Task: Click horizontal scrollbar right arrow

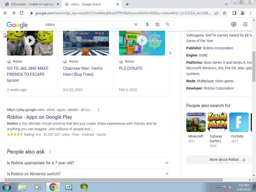Action: click(250, 180)
